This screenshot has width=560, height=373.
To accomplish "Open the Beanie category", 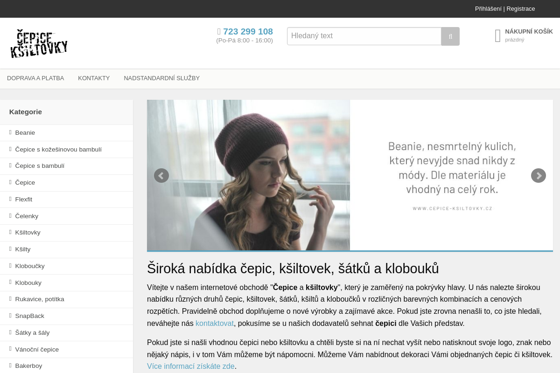I will (25, 133).
